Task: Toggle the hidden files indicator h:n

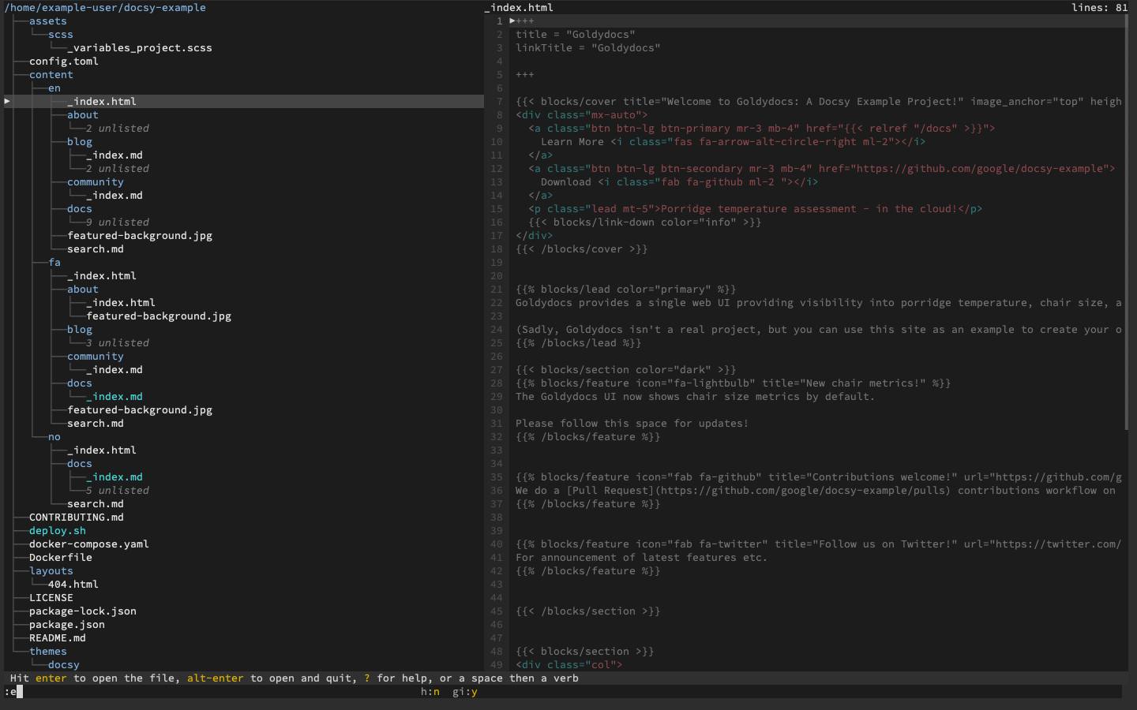Action: pos(430,692)
